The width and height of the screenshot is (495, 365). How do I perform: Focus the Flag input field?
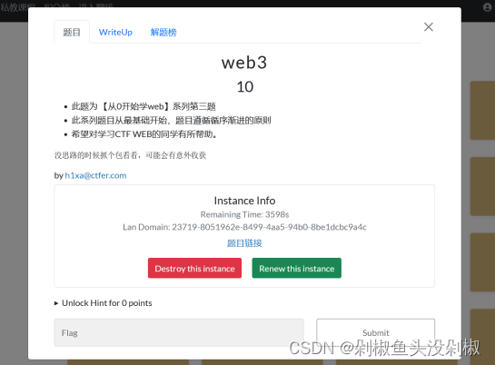[179, 333]
